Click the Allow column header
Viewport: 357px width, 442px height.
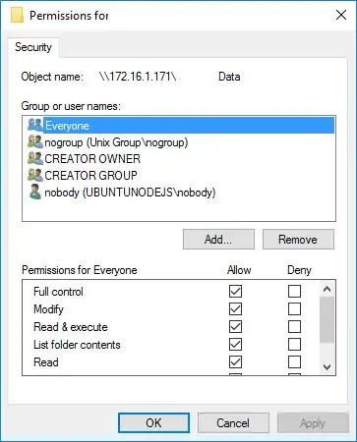click(x=239, y=270)
